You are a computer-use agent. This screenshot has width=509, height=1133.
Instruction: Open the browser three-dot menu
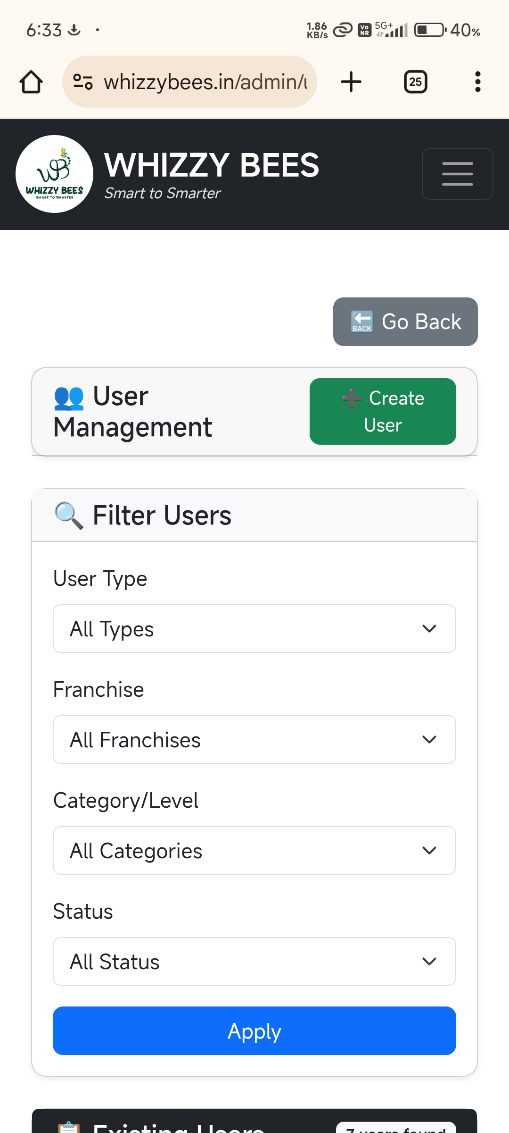point(477,82)
